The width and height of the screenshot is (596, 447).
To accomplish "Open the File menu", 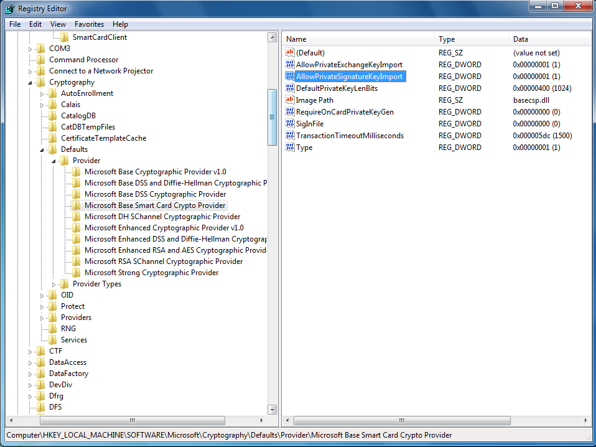I will [15, 24].
